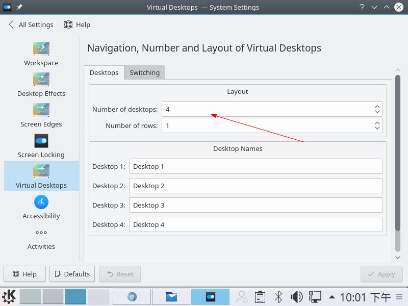Click the "Desktop 3:" label
This screenshot has height=306, width=408.
109,206
